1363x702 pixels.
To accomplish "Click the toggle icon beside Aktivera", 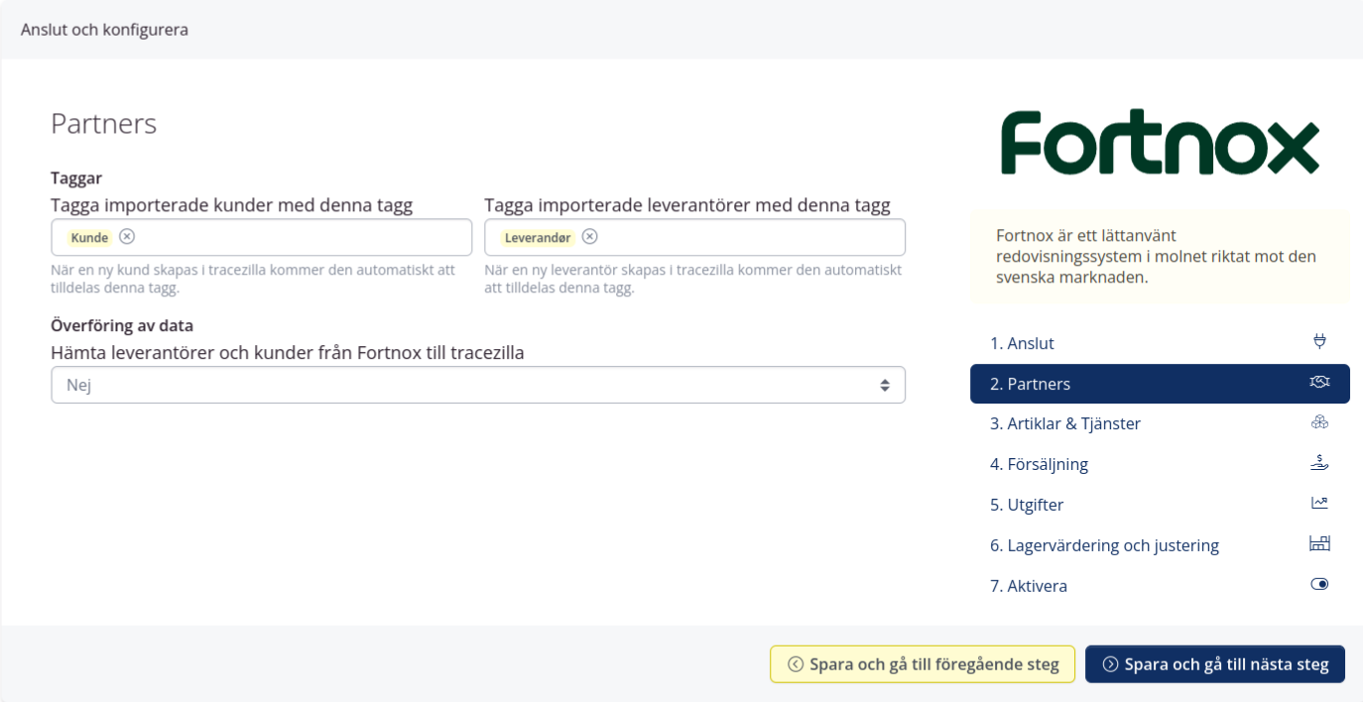I will [1318, 585].
